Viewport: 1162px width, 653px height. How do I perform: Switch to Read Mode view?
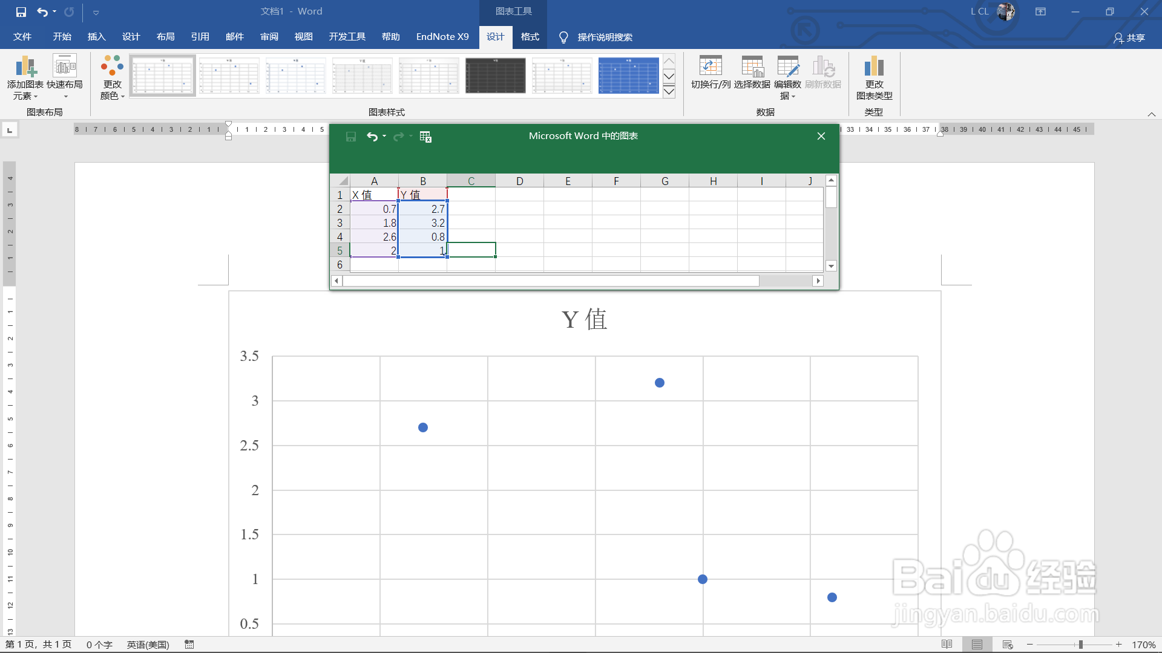947,645
